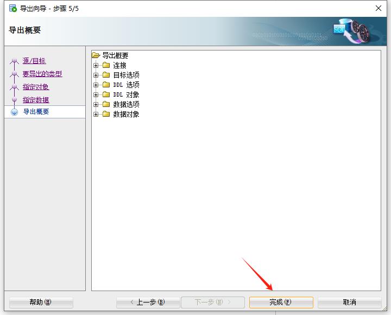Expand the DDL 选项 tree node
This screenshot has width=391, height=315.
(x=96, y=85)
